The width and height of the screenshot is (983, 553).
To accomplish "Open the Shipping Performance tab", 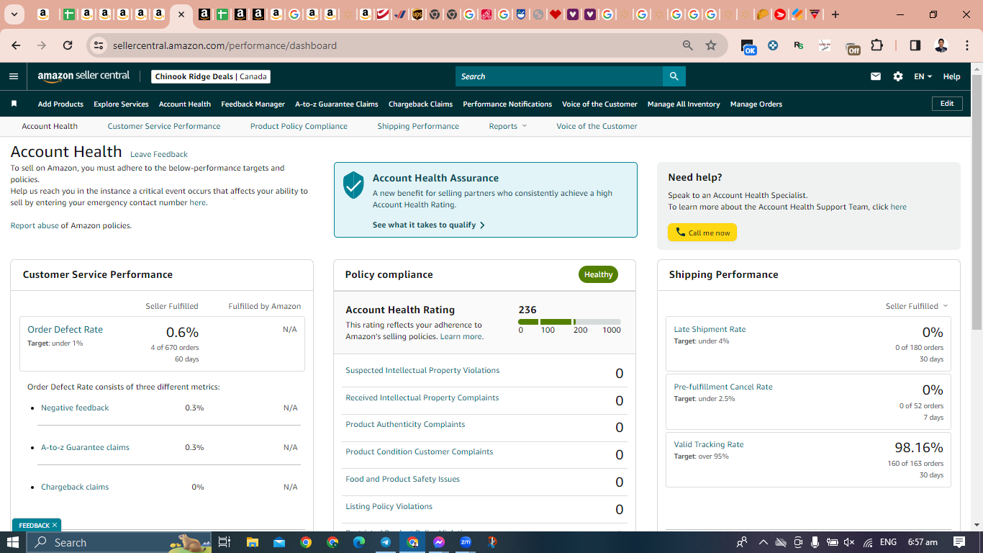I will [x=418, y=126].
